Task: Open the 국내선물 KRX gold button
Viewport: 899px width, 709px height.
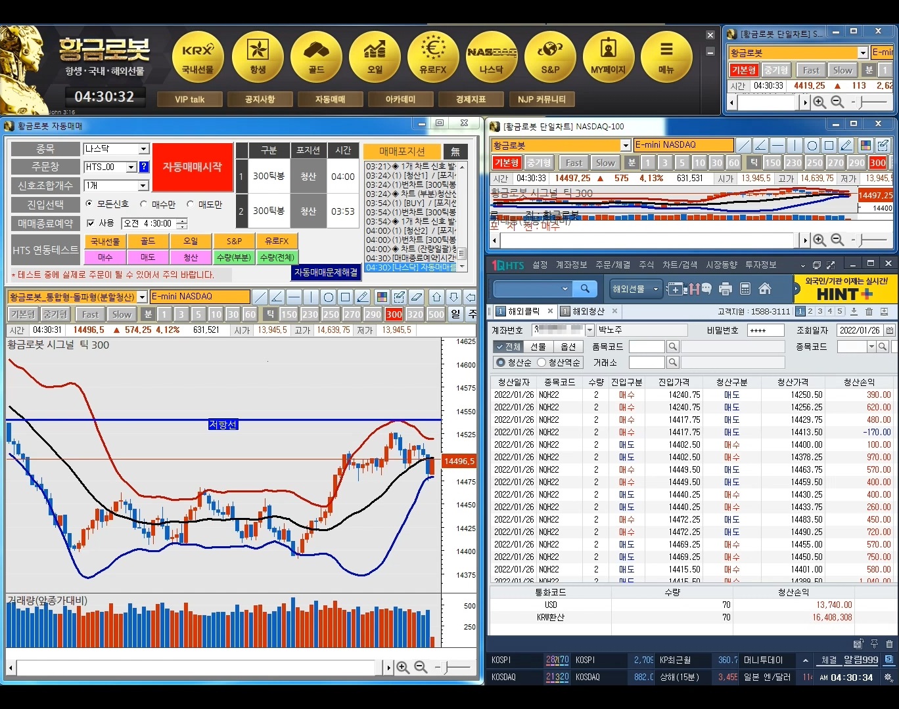Action: (198, 57)
